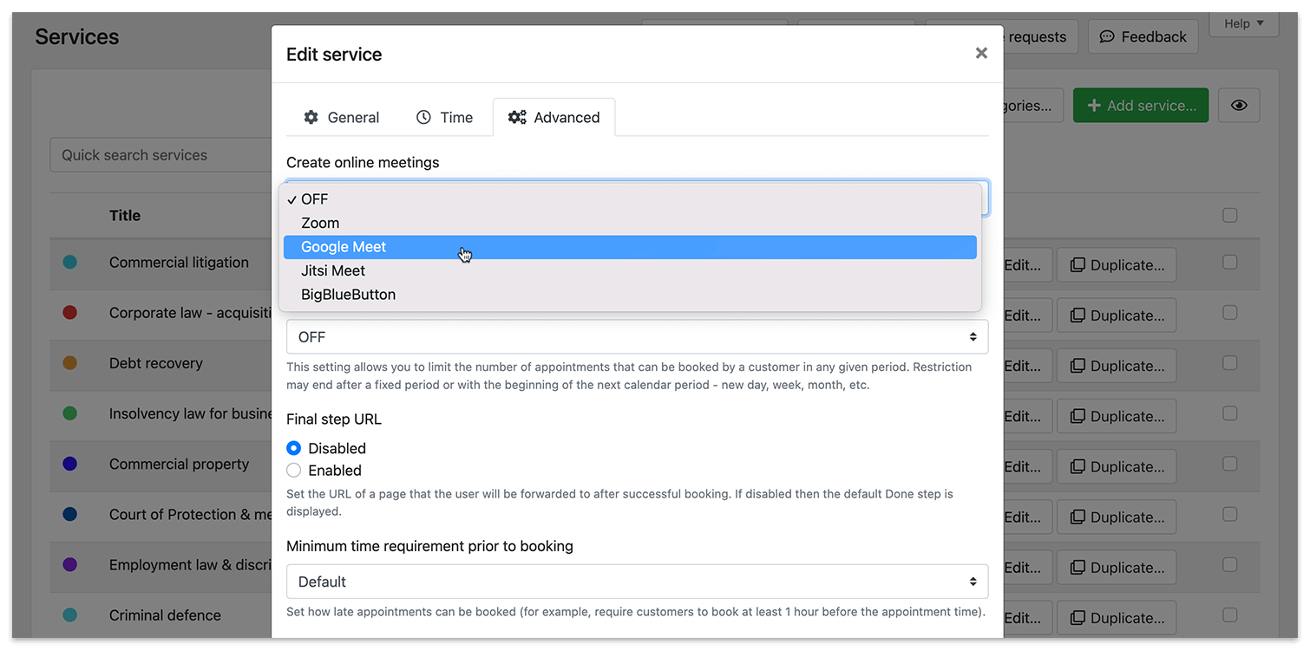Viewport: 1310px width, 650px height.
Task: Duplicate the Court of Protection service
Action: 1117,517
